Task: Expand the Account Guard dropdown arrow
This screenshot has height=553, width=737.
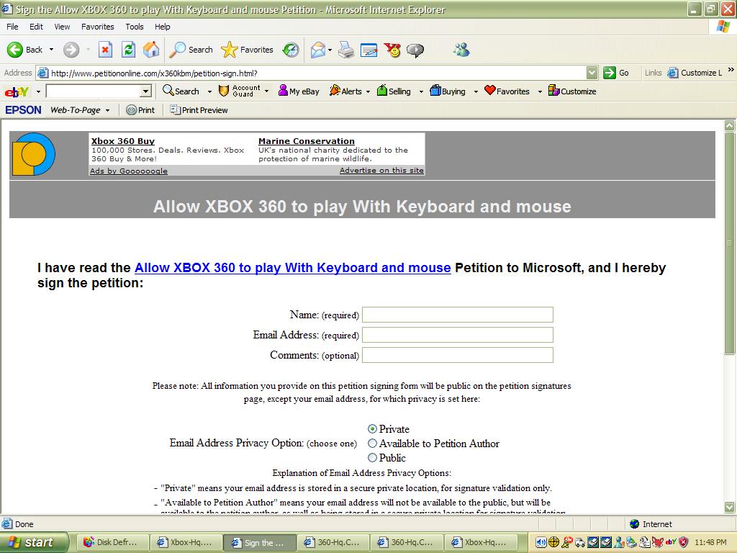Action: click(x=266, y=91)
